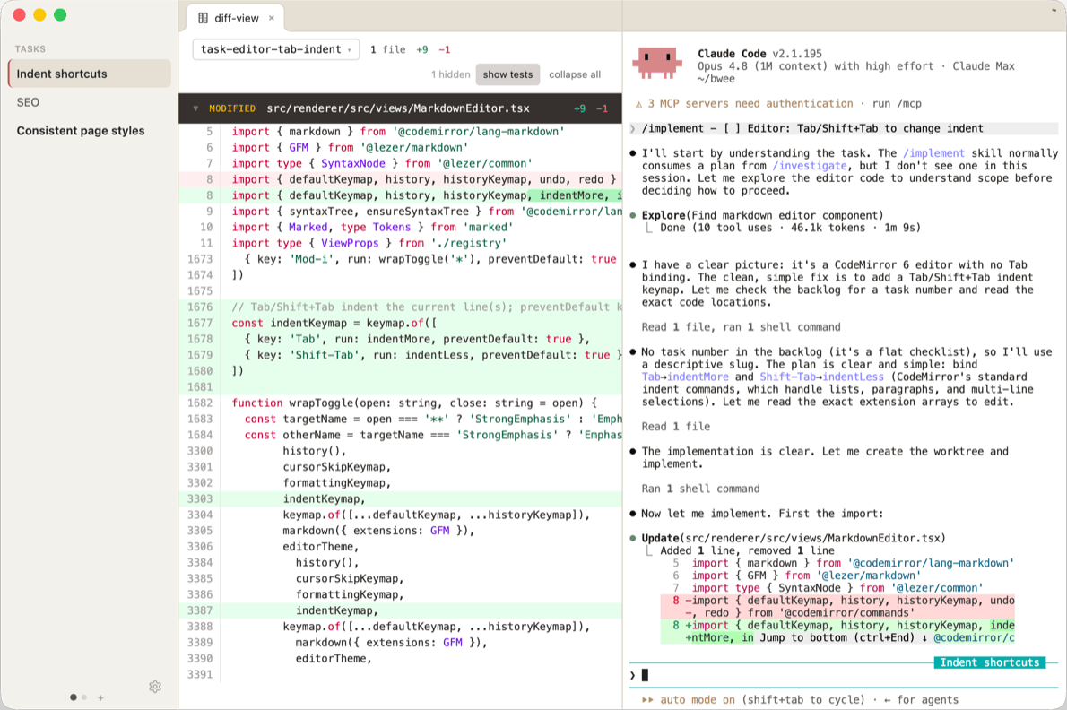Click the first page indicator dot
Viewport: 1067px width, 710px height.
74,697
